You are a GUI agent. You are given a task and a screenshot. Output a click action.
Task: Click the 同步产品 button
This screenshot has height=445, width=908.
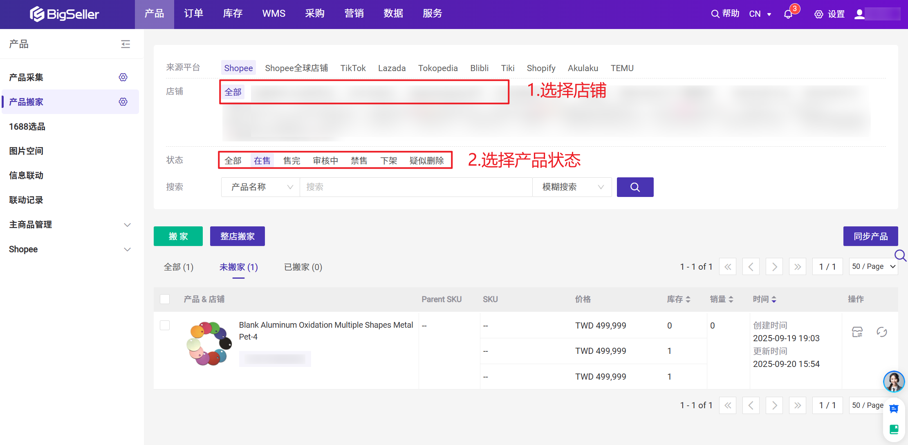(870, 236)
